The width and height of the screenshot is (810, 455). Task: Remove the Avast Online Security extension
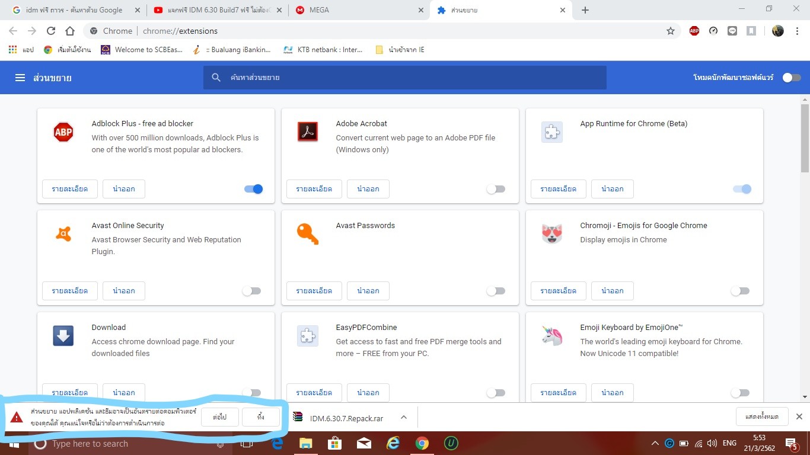(123, 291)
